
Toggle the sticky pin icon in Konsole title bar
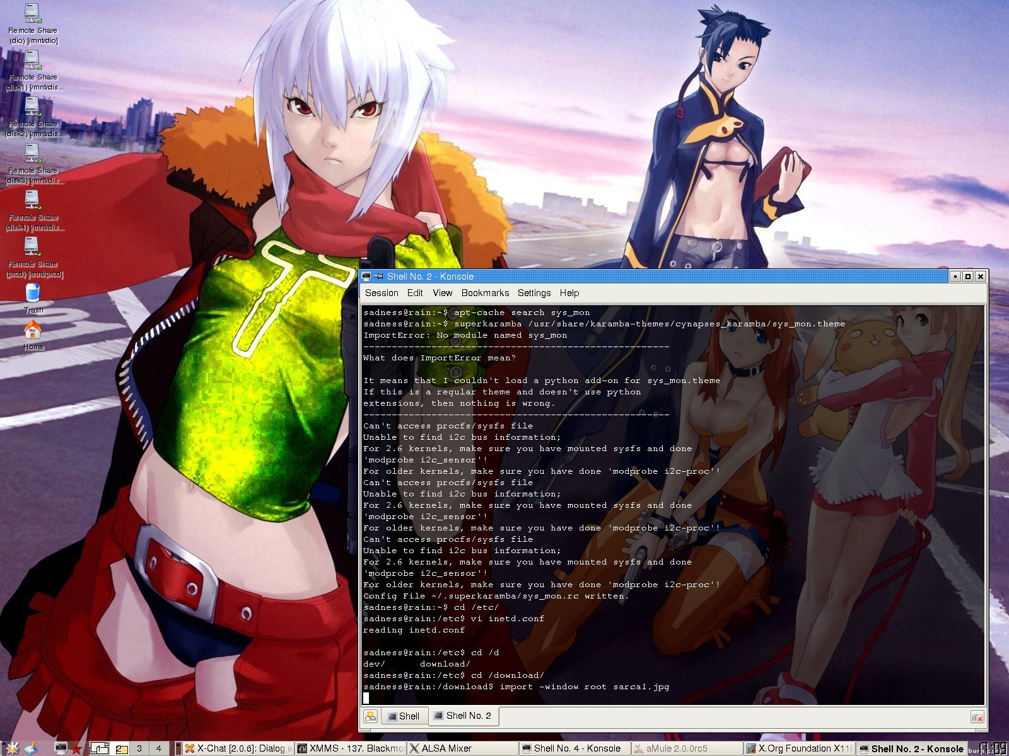pyautogui.click(x=378, y=277)
